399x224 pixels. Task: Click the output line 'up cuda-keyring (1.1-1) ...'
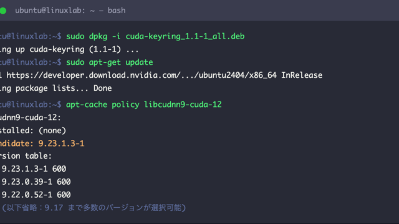(77, 49)
